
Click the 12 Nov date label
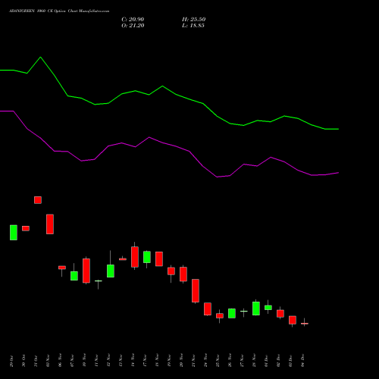click(x=108, y=360)
